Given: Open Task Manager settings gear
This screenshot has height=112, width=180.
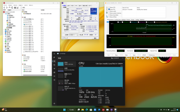Looking at the screenshot, I should pos(54,103).
